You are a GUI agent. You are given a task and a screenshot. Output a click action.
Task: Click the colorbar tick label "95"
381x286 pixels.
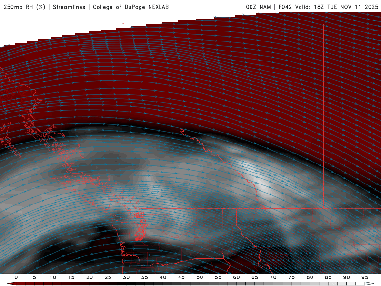click(365, 277)
